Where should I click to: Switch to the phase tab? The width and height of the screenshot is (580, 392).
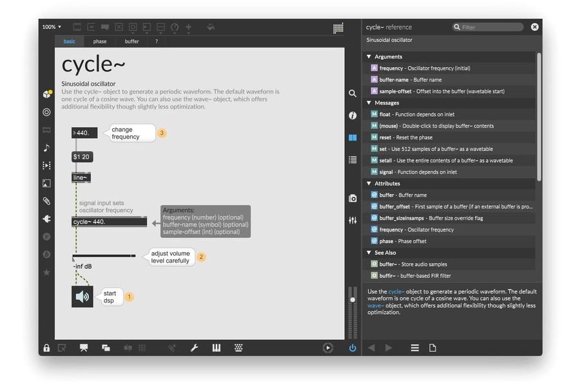point(100,41)
